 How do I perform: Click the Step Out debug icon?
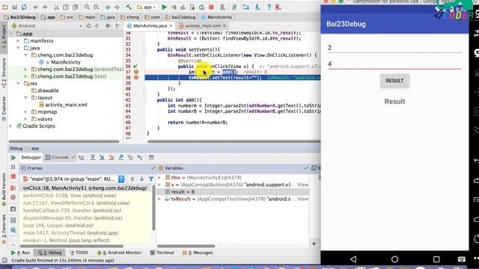(x=121, y=158)
